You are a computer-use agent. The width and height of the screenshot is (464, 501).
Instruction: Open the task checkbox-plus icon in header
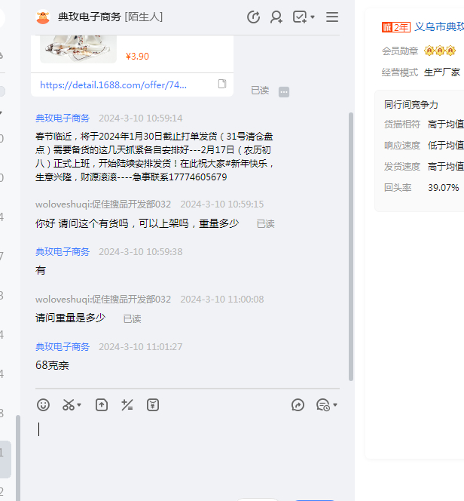pyautogui.click(x=300, y=17)
